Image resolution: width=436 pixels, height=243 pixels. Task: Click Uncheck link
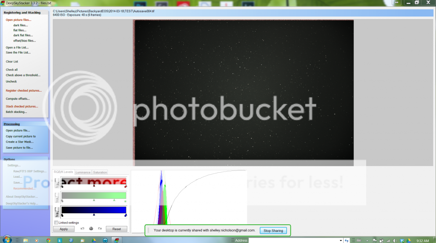click(x=11, y=81)
